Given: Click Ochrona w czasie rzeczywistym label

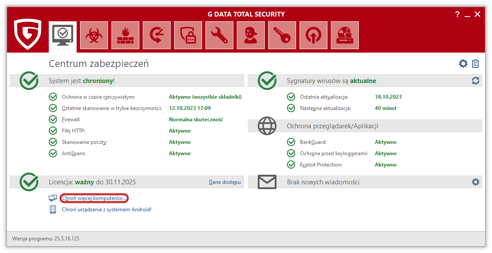Looking at the screenshot, I should pos(98,97).
